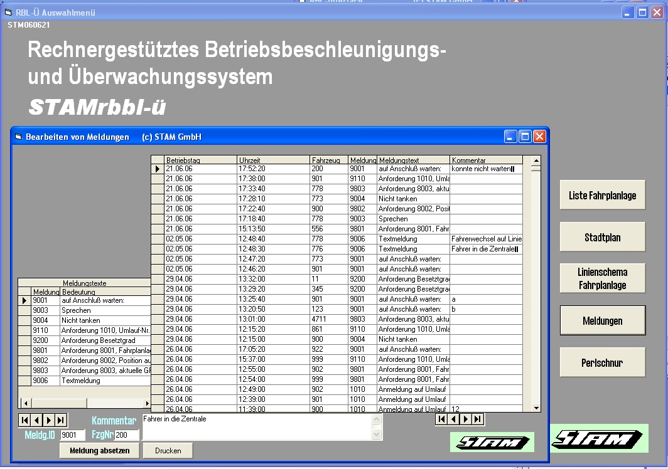The width and height of the screenshot is (668, 469).
Task: Jump to first record in messages grid navigator
Action: [x=442, y=419]
